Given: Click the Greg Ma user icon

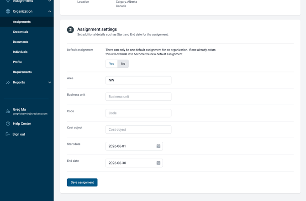Looking at the screenshot, I should click(8, 111).
